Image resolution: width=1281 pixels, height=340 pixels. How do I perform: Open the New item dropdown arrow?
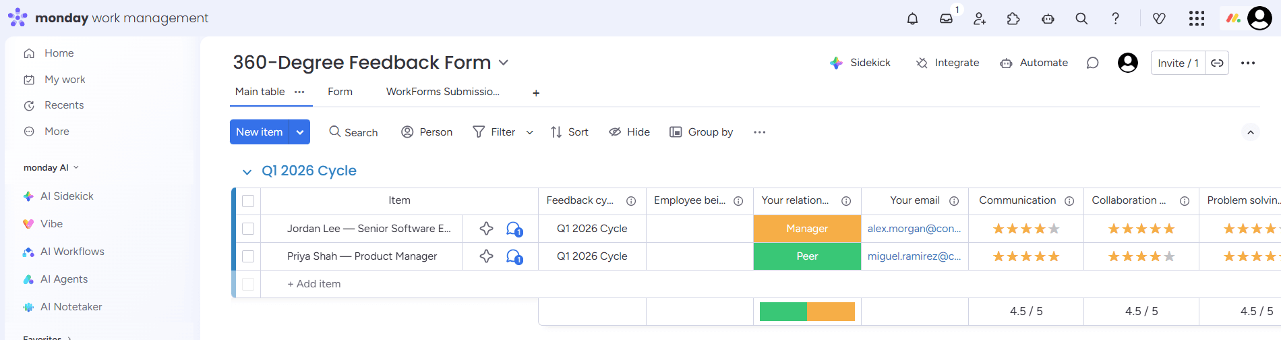pyautogui.click(x=300, y=132)
